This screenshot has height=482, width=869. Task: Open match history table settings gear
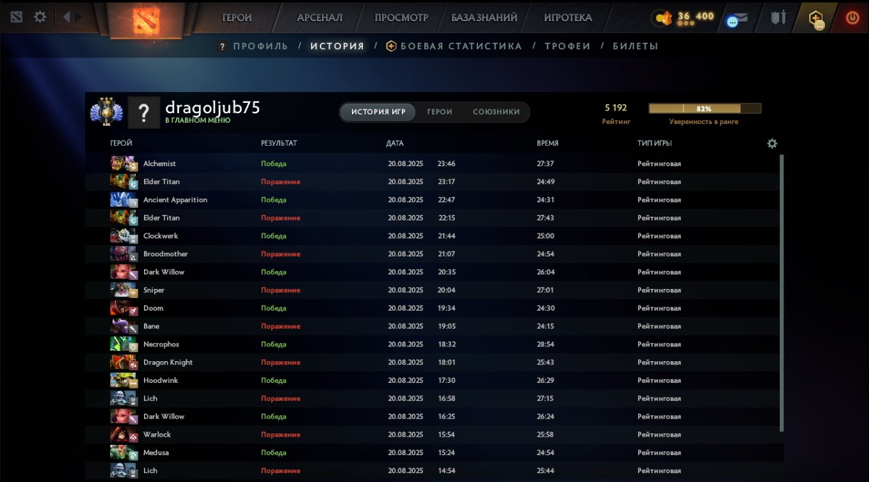coord(772,143)
